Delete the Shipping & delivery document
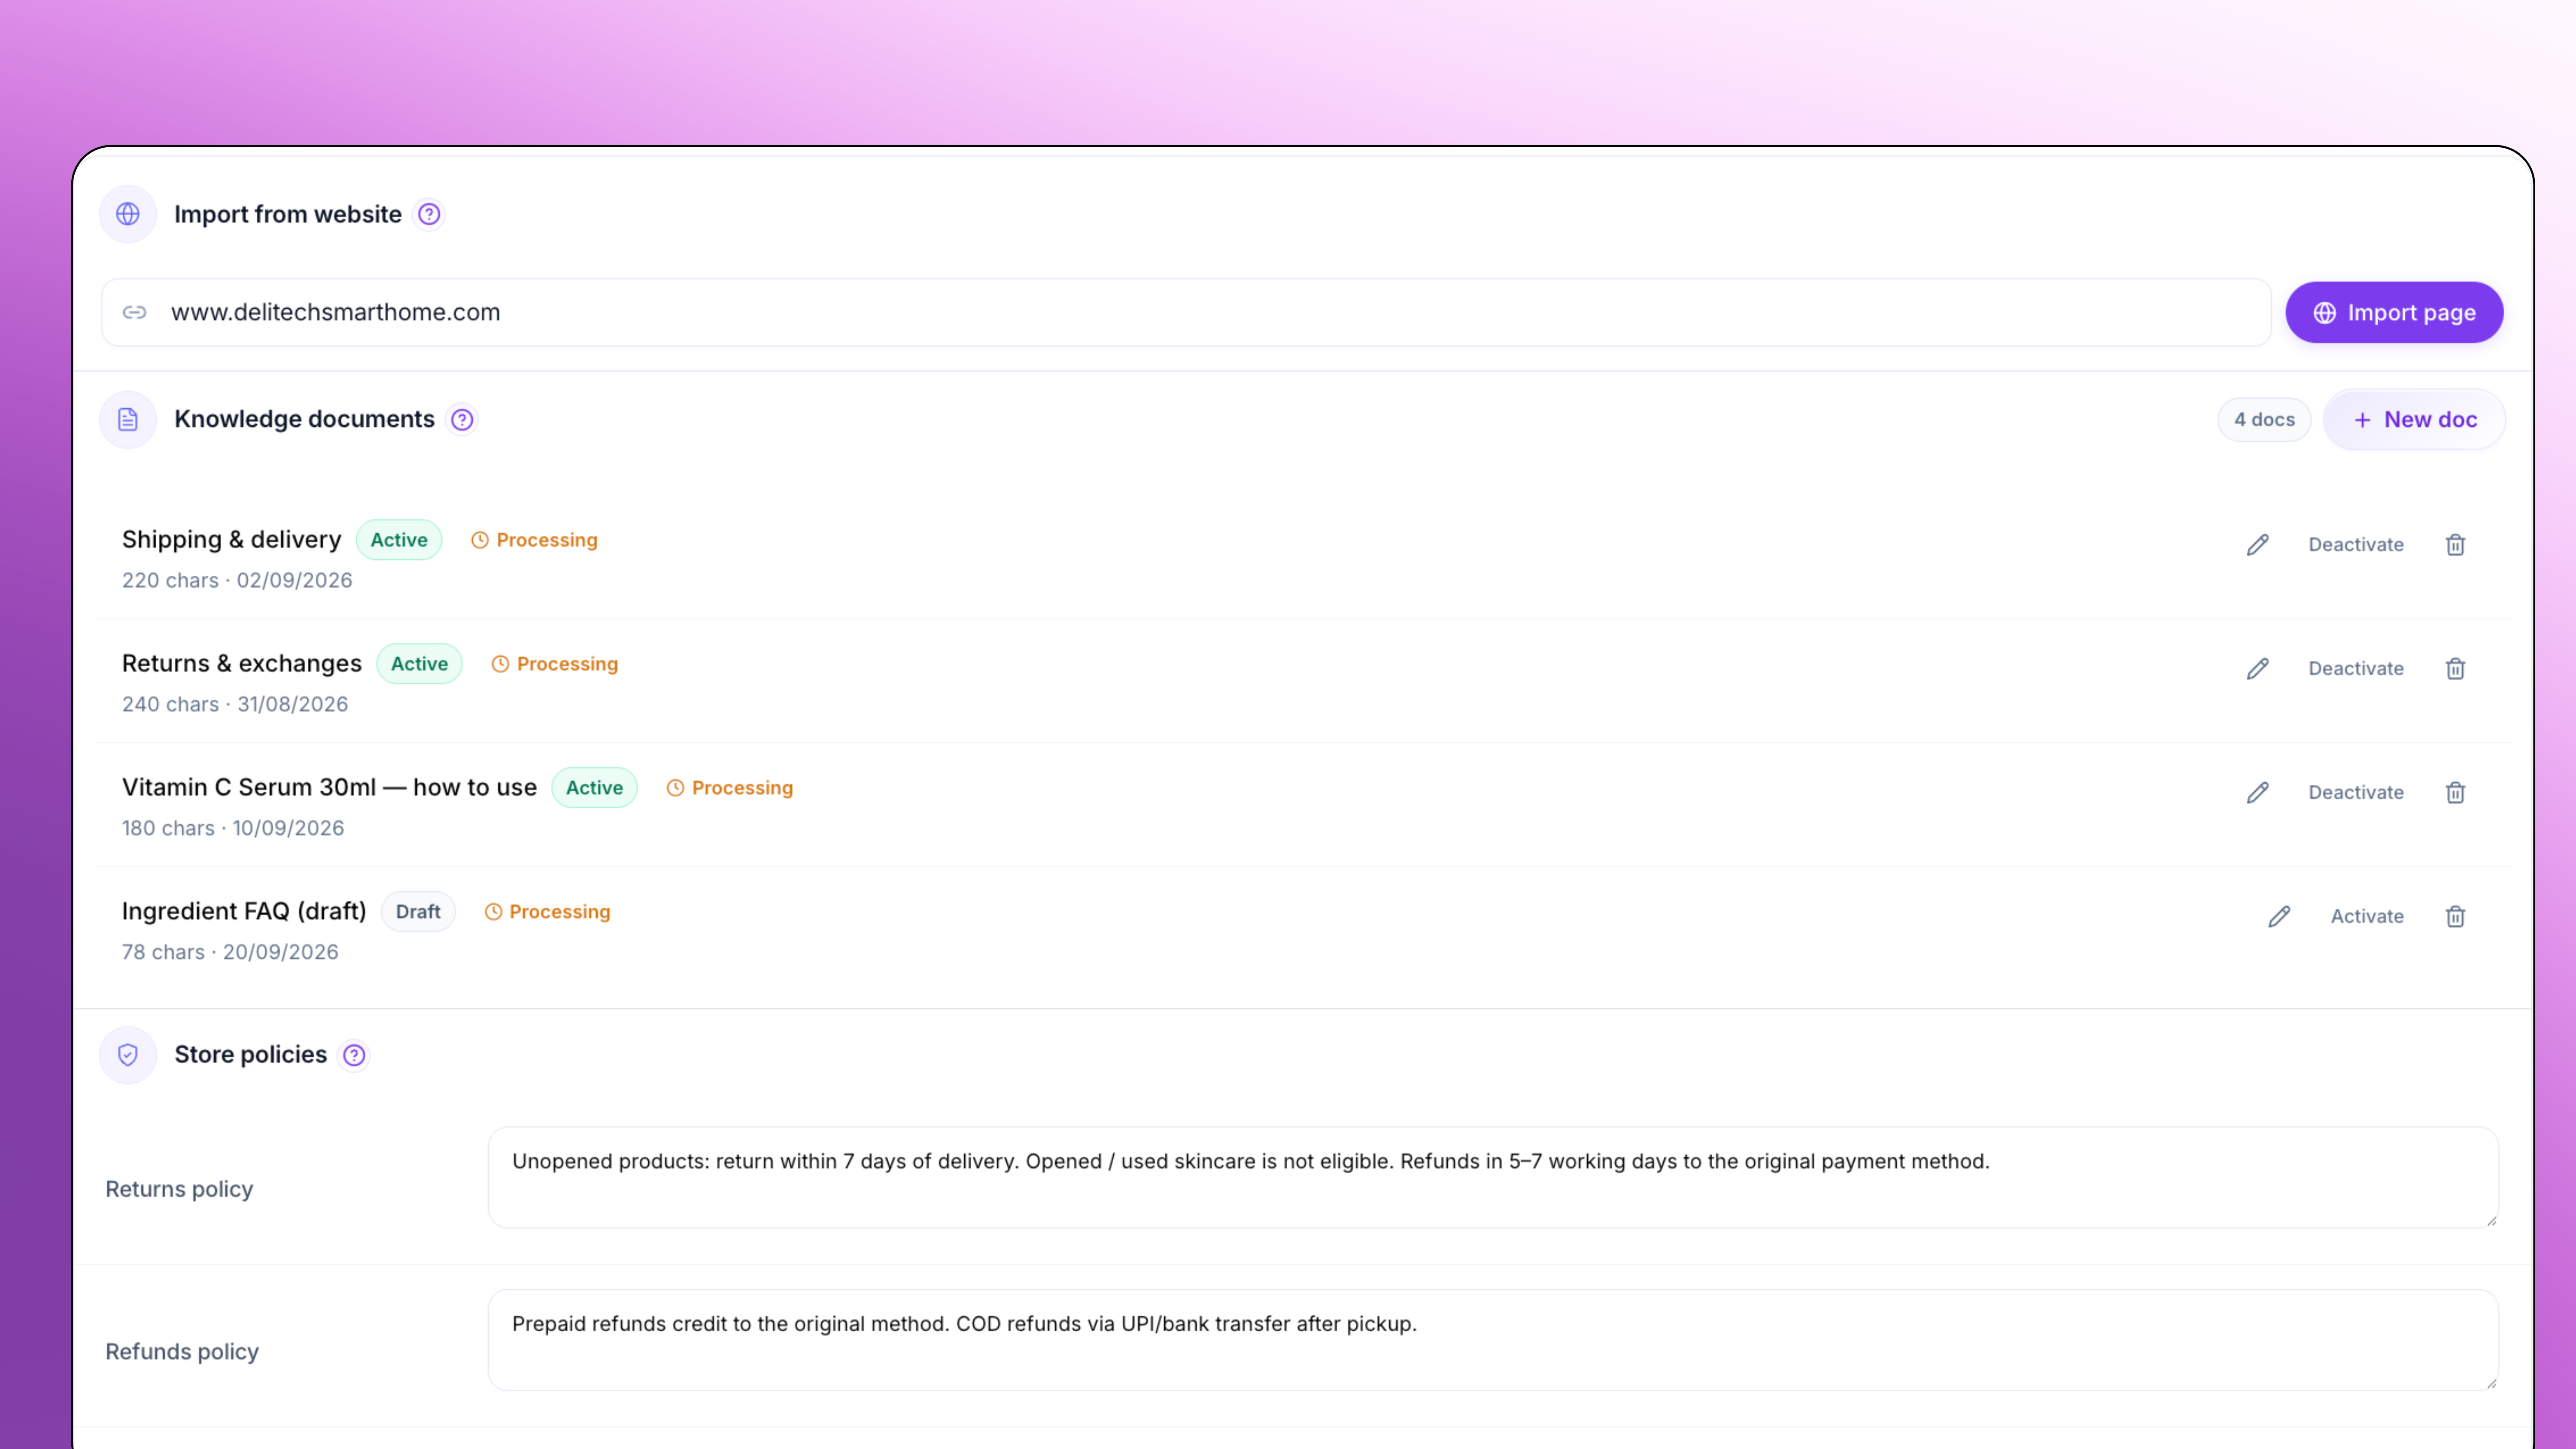Viewport: 2576px width, 1449px height. (2455, 544)
